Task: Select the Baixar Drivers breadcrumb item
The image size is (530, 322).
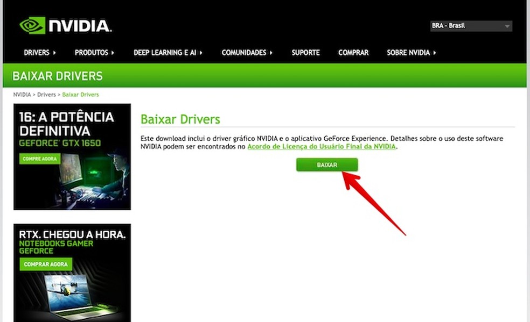Action: [80, 95]
